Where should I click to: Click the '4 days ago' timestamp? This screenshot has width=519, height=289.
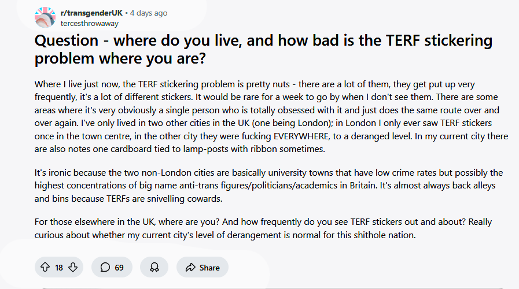(149, 13)
